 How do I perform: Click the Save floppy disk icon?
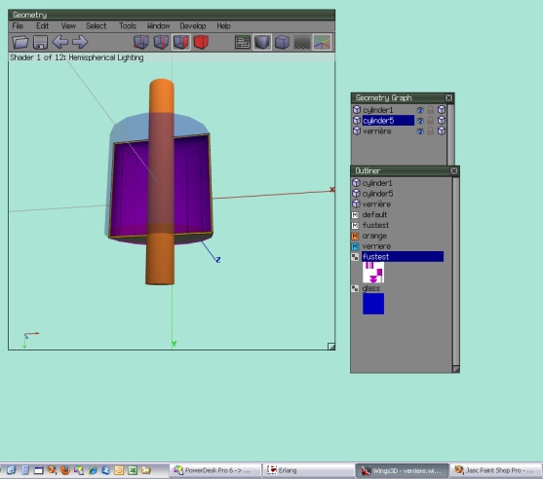click(x=40, y=42)
